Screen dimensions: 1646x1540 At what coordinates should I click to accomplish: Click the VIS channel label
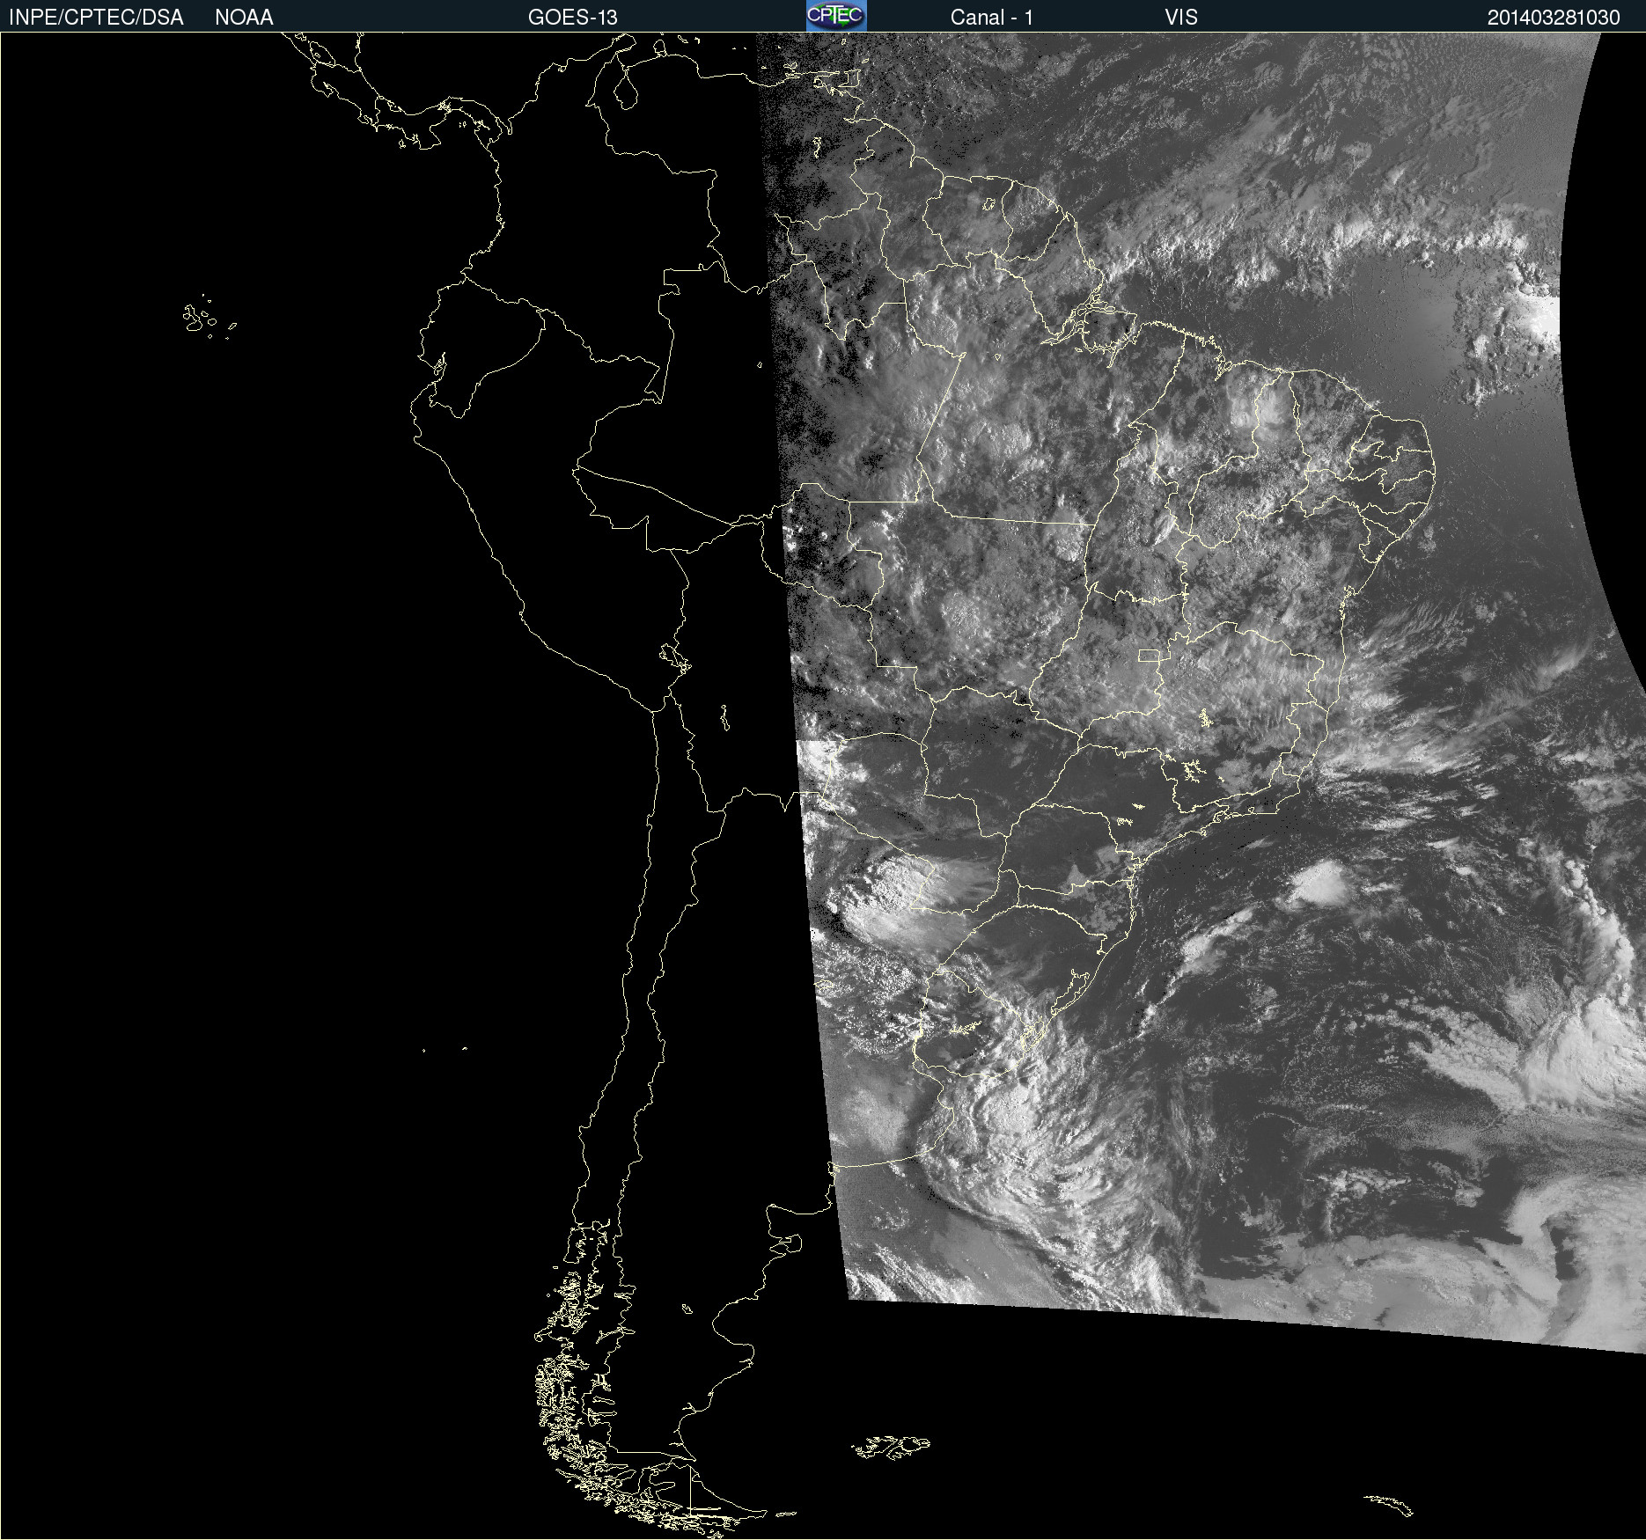(x=1181, y=18)
